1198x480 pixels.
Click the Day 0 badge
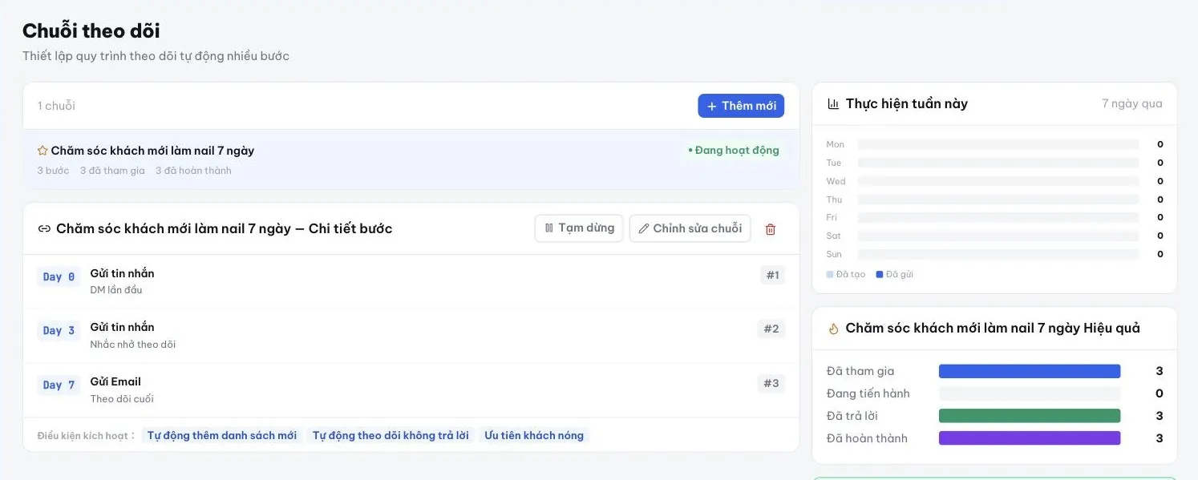click(x=59, y=276)
